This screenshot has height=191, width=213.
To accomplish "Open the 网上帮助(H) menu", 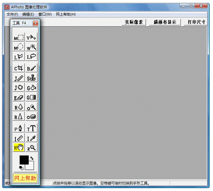I will click(66, 15).
